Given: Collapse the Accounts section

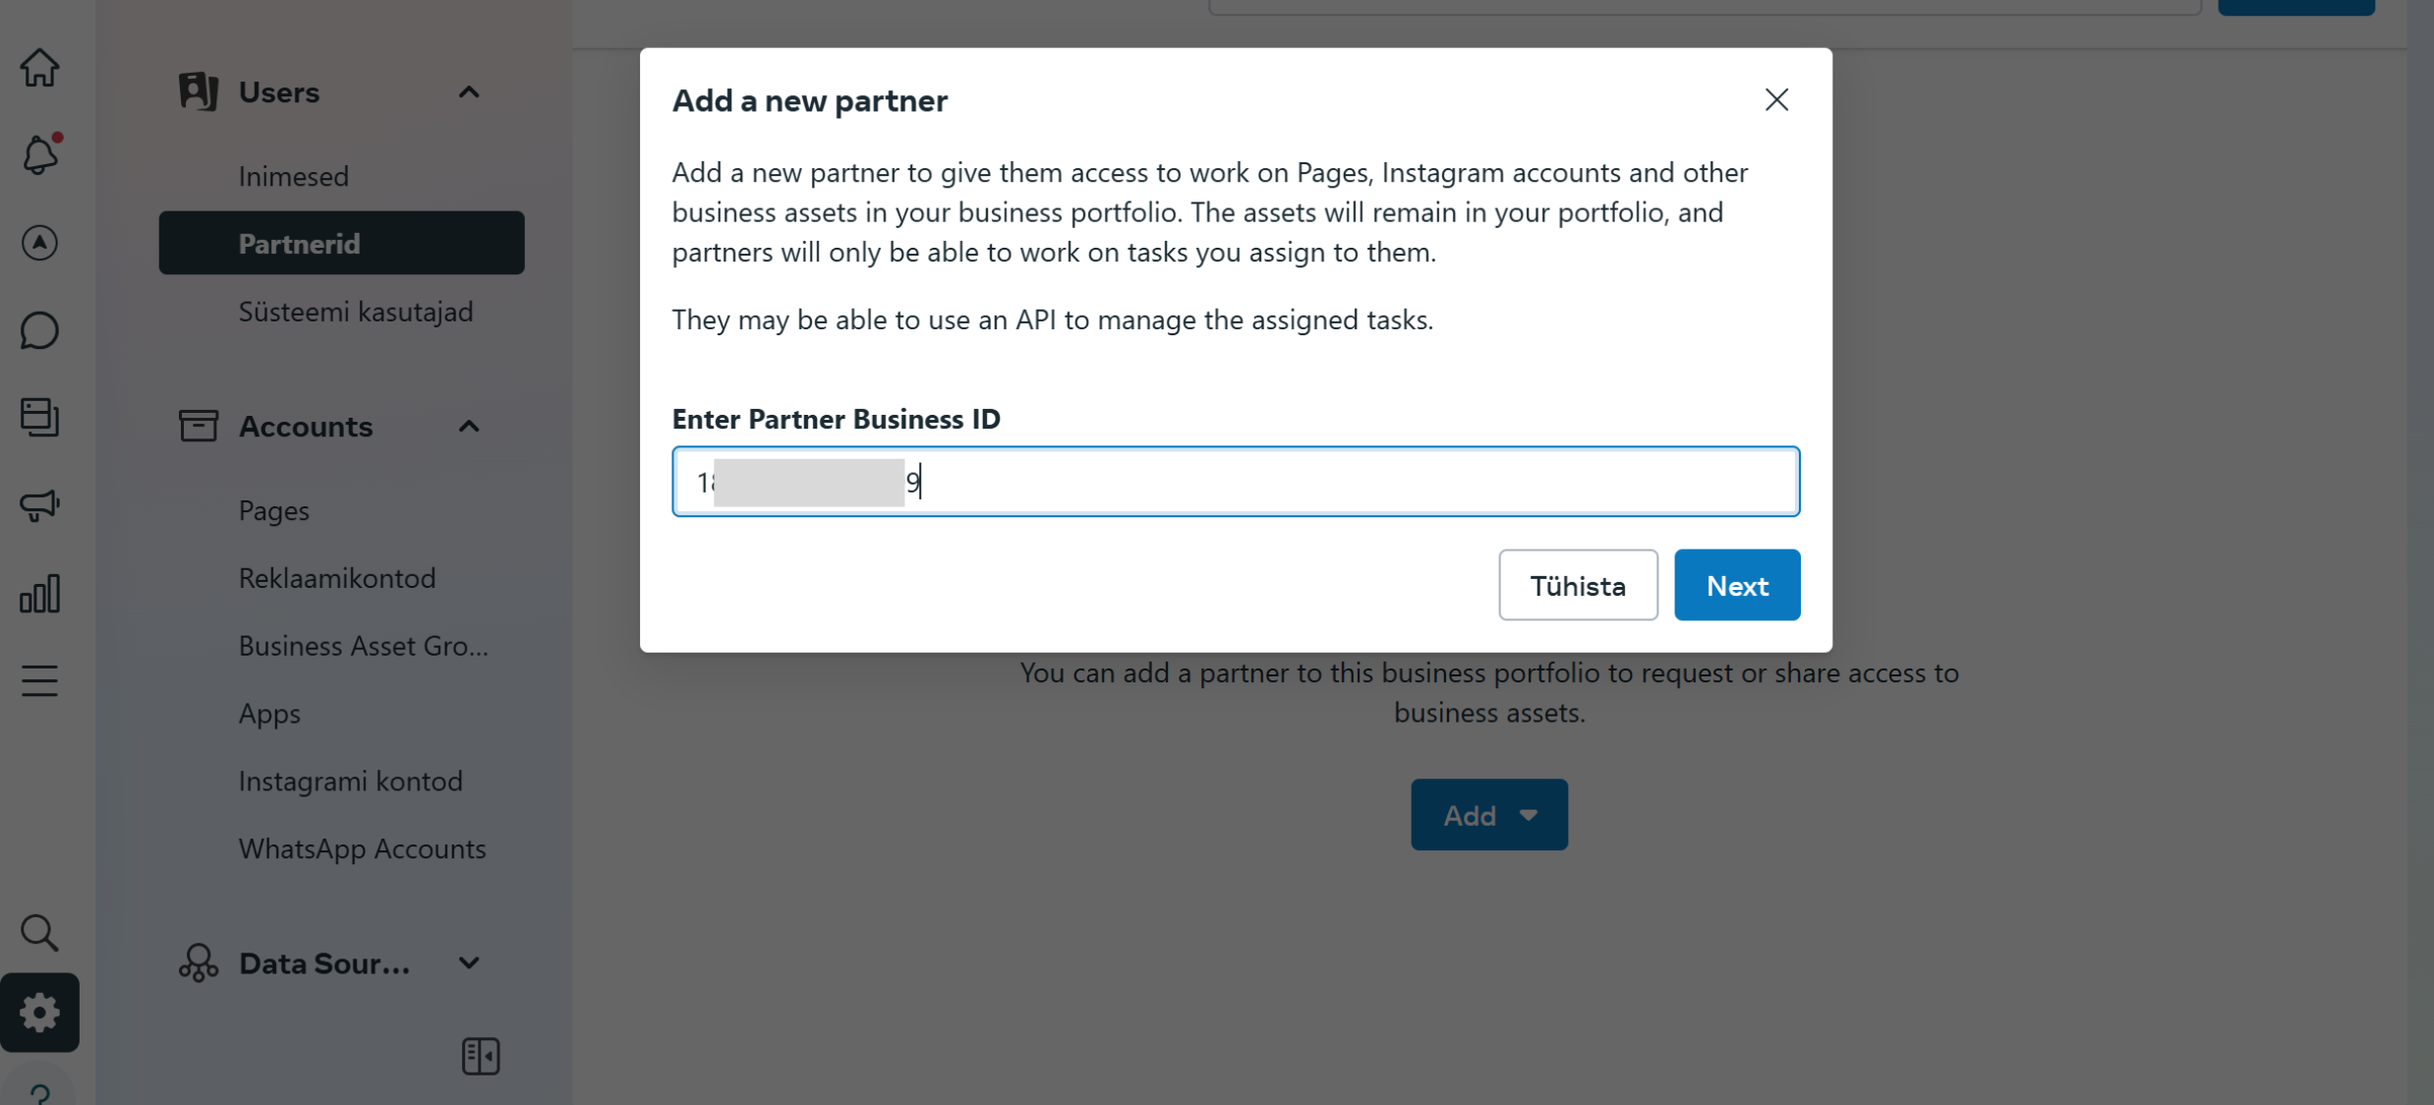Looking at the screenshot, I should tap(469, 427).
